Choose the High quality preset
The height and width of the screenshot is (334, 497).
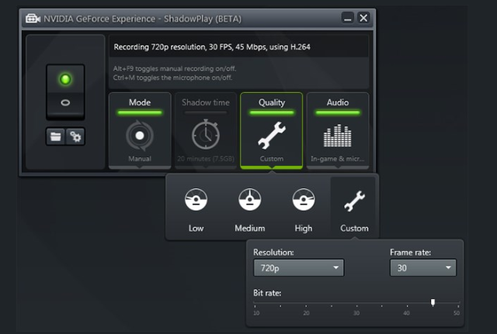pos(304,210)
